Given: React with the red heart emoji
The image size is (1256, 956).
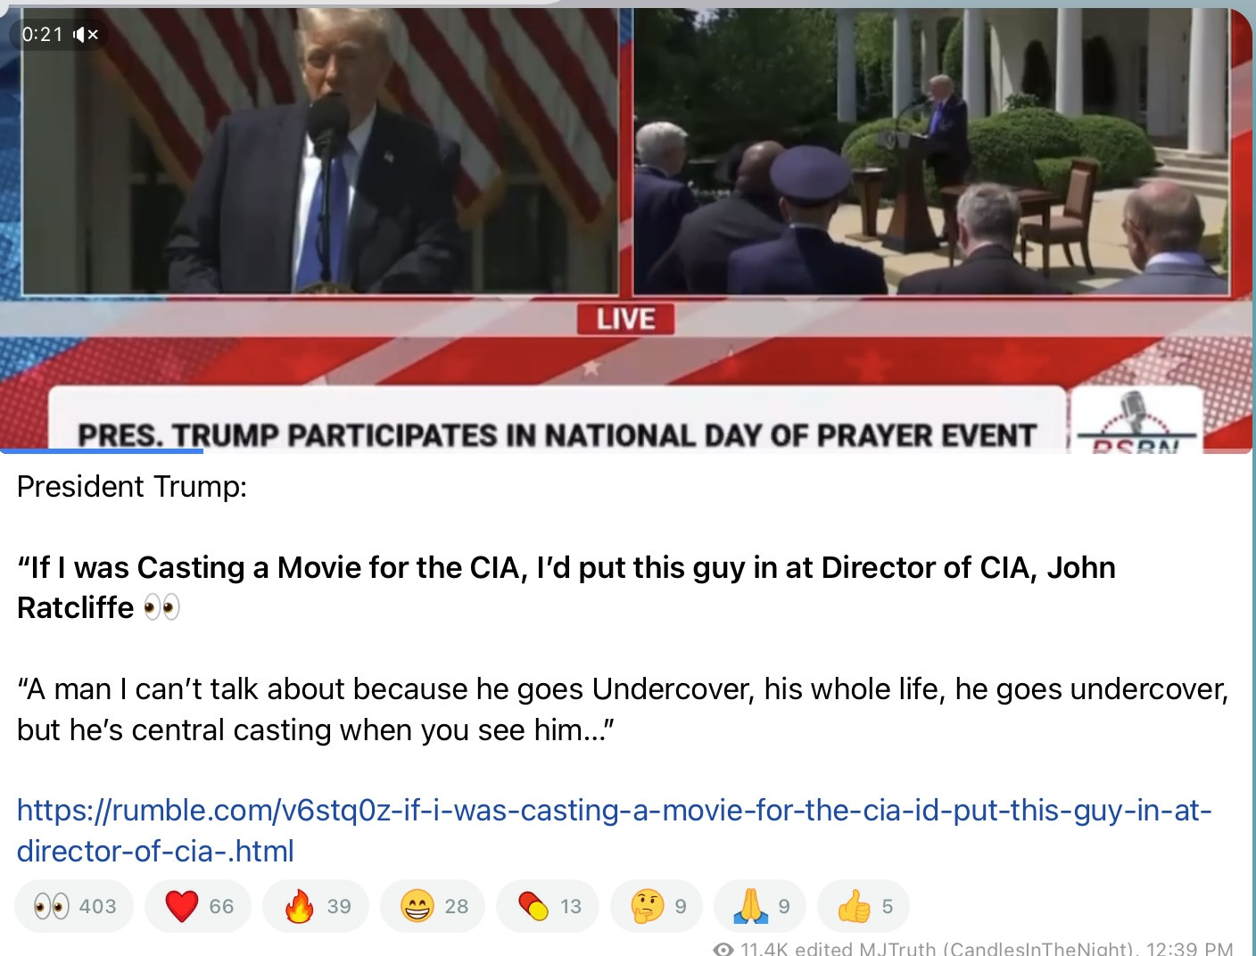Looking at the screenshot, I should pos(199,906).
